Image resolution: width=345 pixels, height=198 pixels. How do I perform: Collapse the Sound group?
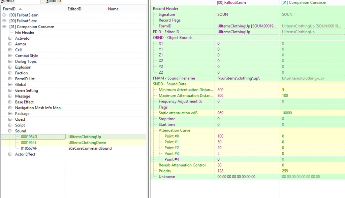point(10,131)
